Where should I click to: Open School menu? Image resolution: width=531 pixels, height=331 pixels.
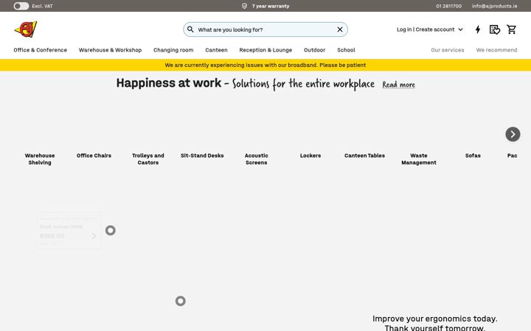tap(346, 50)
